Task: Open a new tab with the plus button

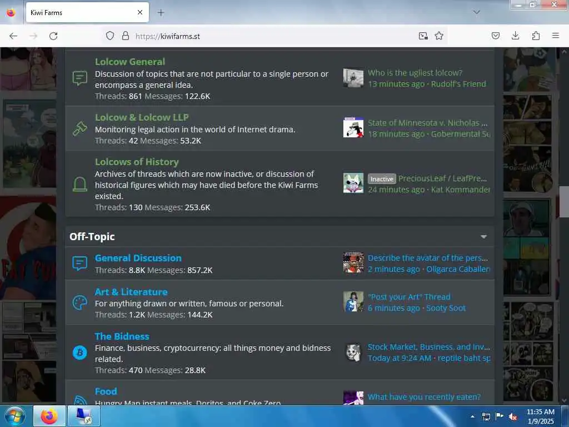Action: (x=161, y=13)
